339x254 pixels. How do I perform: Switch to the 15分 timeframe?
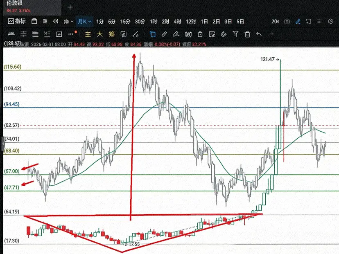click(125, 22)
